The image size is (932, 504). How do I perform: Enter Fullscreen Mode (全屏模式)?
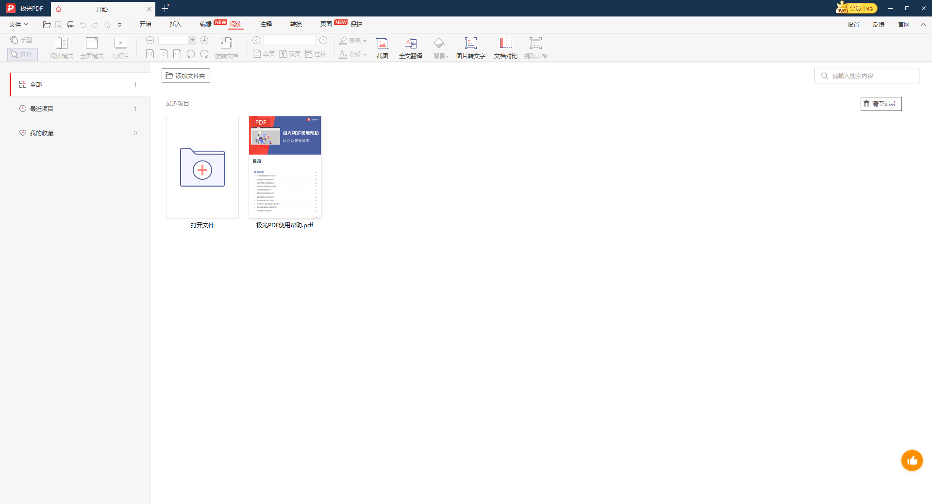point(92,48)
